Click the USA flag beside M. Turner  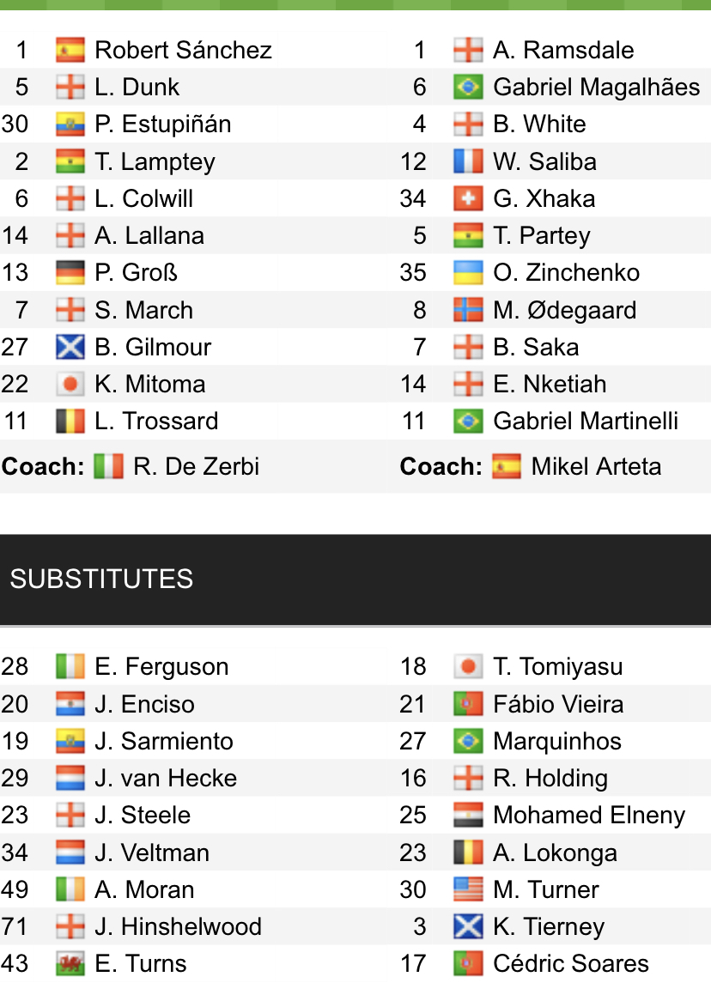(468, 889)
